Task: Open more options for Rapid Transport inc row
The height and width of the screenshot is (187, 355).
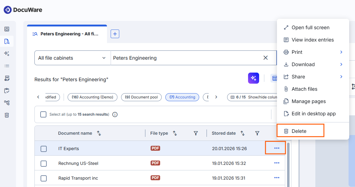Action: (277, 178)
